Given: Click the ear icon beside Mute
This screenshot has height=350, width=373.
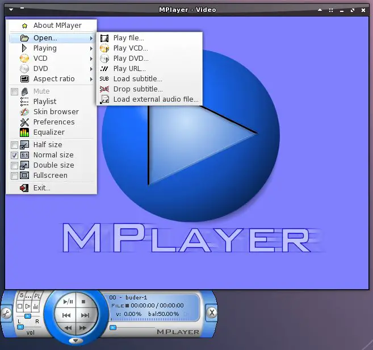Looking at the screenshot, I should tap(24, 91).
